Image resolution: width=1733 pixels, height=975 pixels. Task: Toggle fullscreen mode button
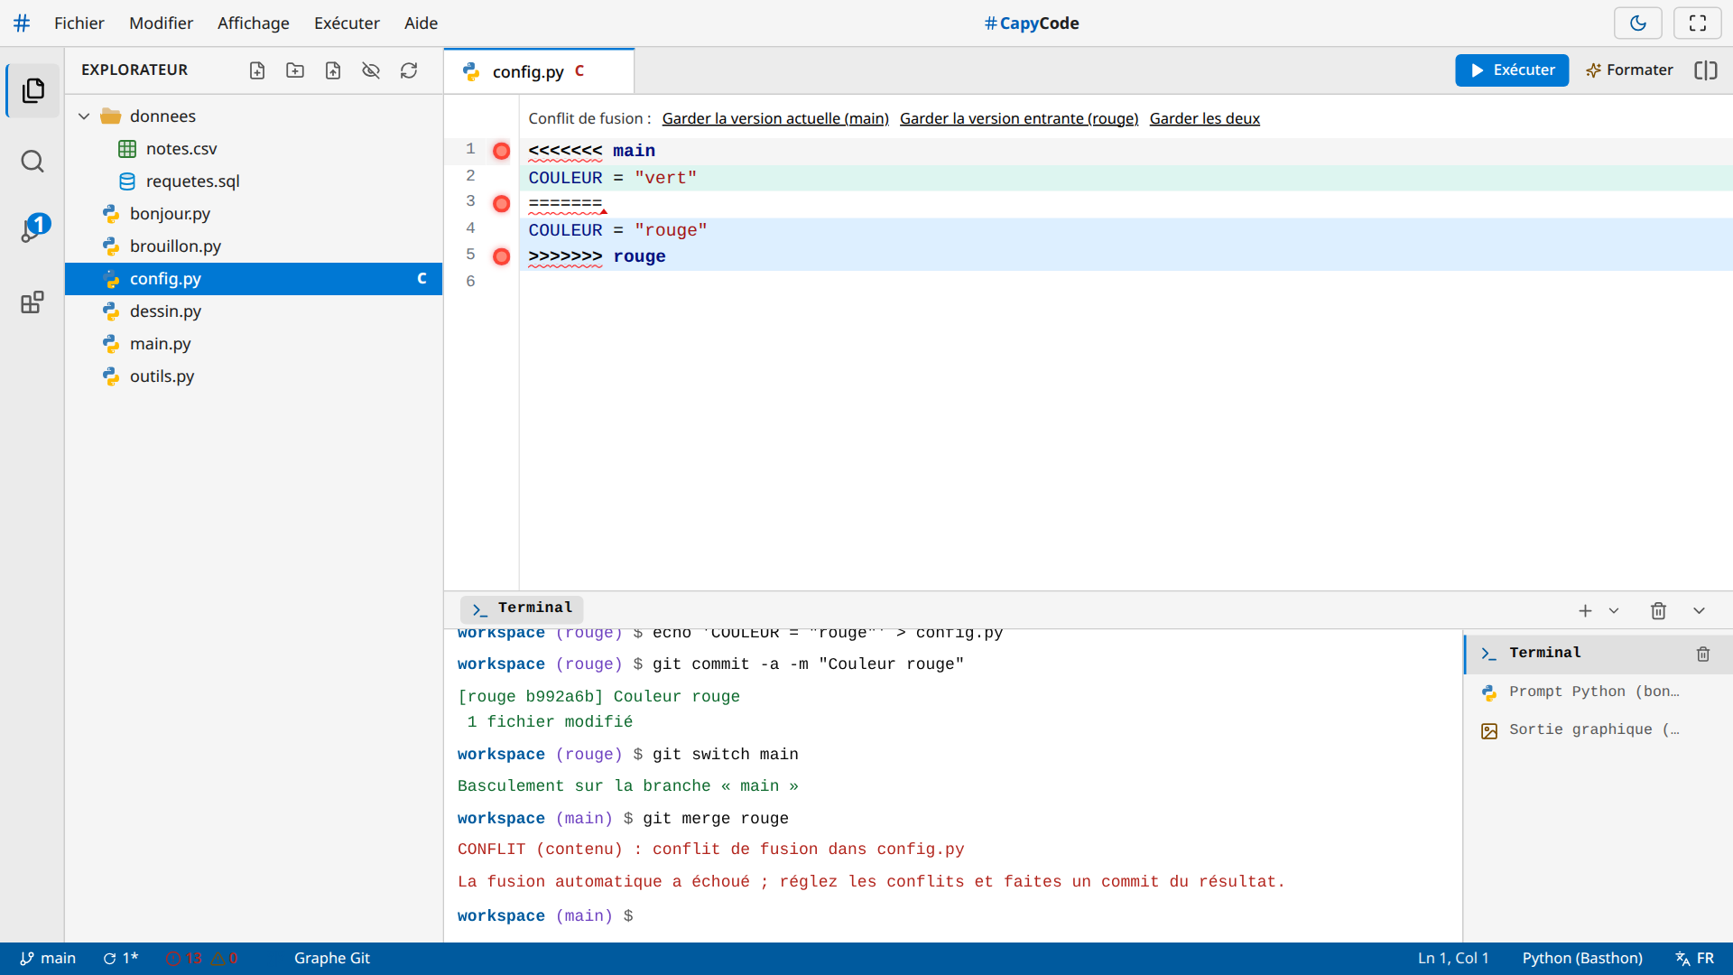click(1697, 23)
